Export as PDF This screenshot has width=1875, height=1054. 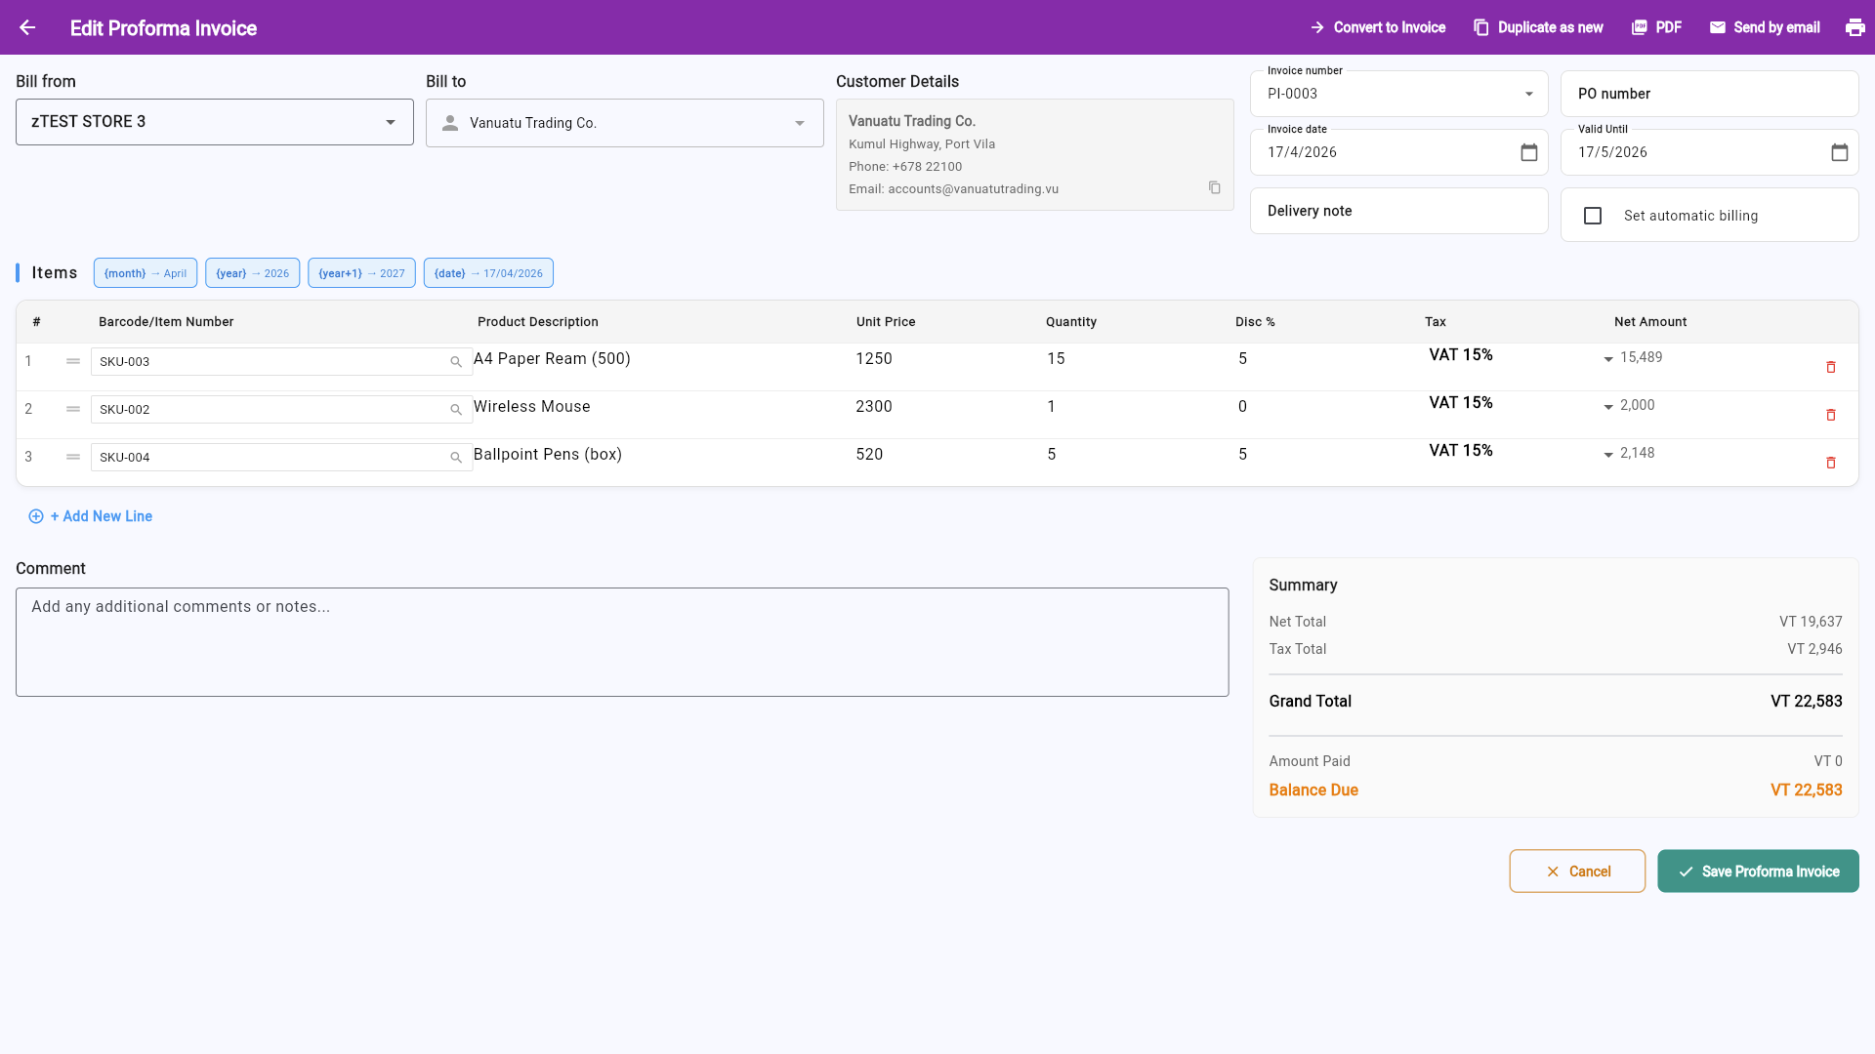[x=1656, y=27]
